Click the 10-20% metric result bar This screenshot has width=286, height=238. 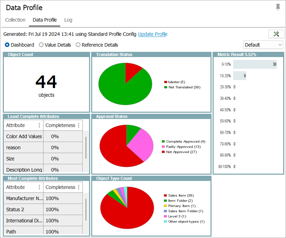pos(239,76)
